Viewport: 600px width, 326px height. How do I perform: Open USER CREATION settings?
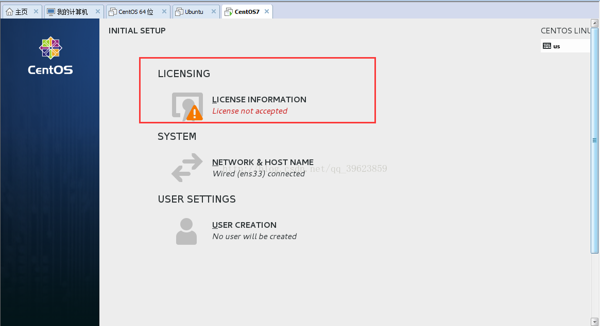[x=244, y=225]
